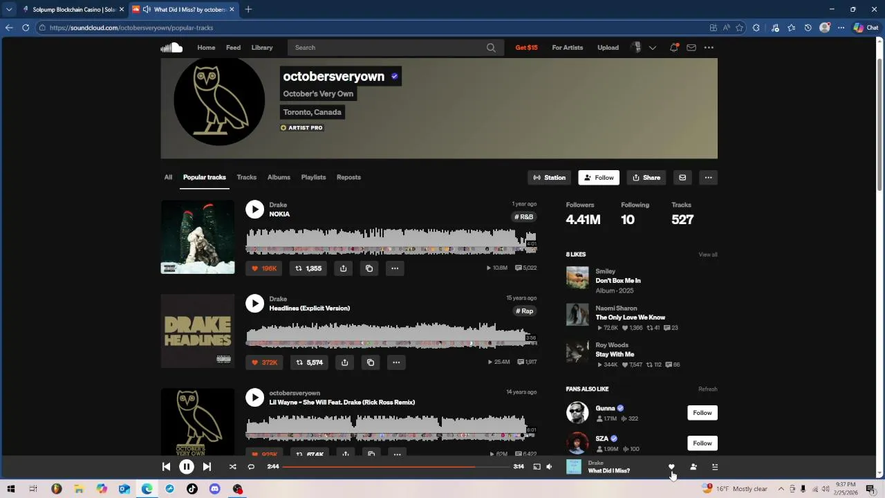Screen dimensions: 885x498
Task: Open more options for NOKIA track
Action: point(395,268)
